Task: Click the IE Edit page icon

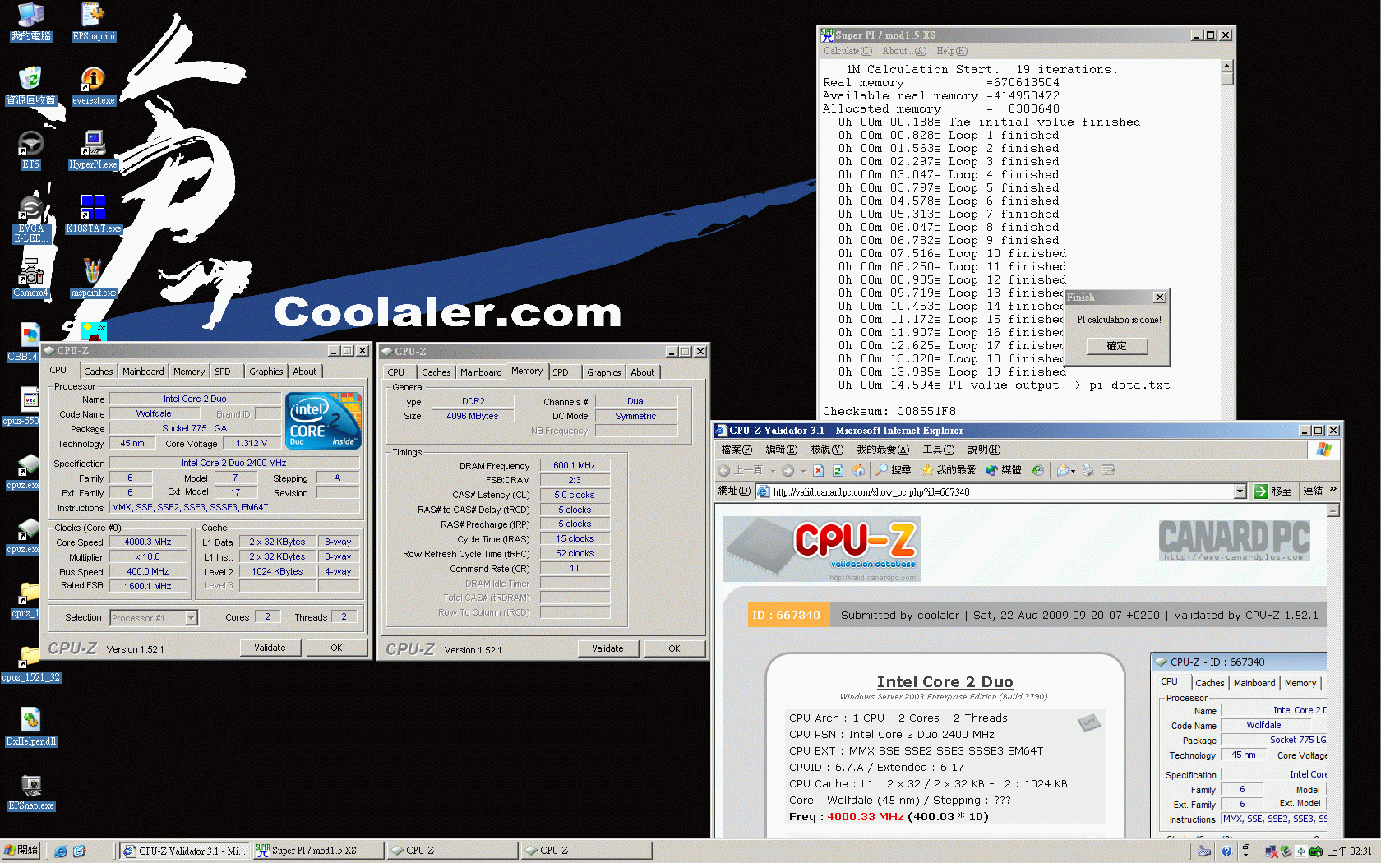Action: pyautogui.click(x=1108, y=470)
